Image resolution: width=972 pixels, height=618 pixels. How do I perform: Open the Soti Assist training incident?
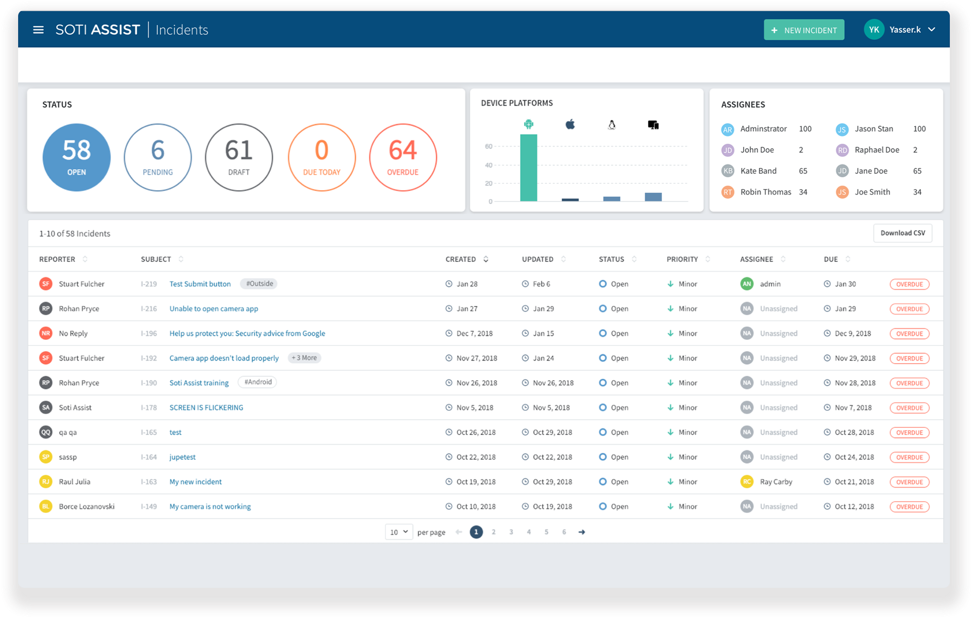(x=199, y=383)
